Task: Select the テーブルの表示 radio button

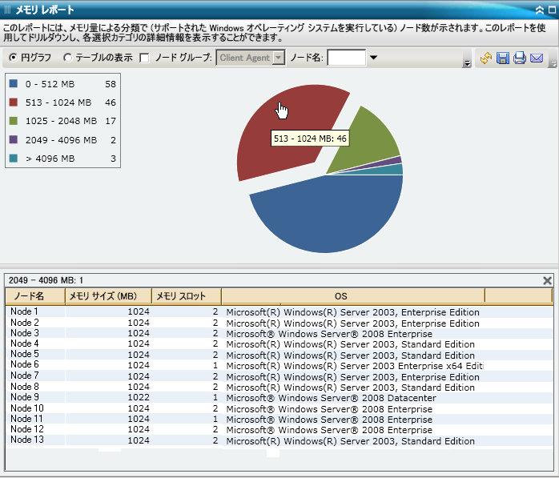Action: pyautogui.click(x=67, y=58)
